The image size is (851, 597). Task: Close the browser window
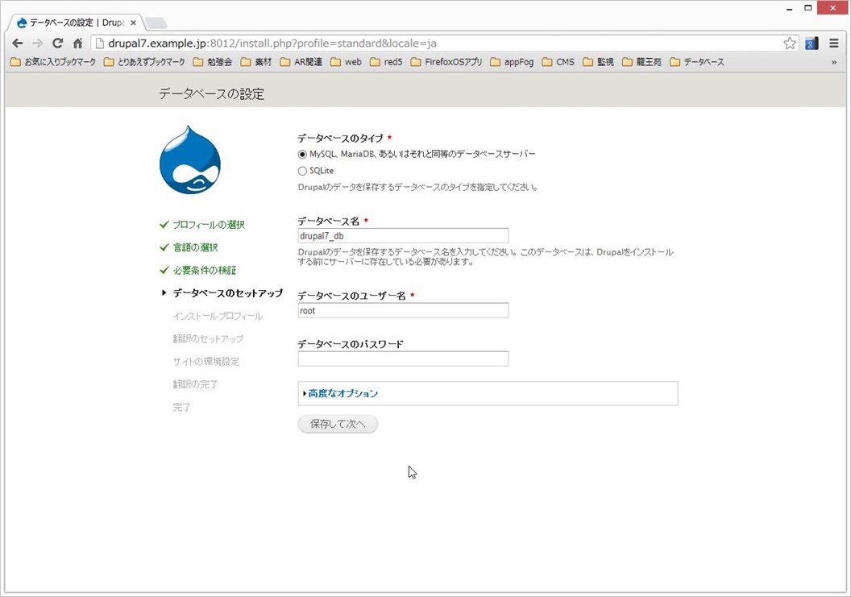833,8
